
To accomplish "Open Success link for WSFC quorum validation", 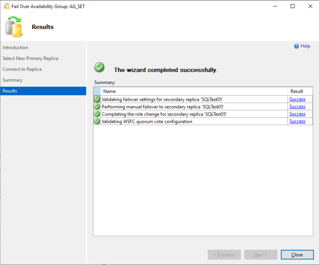I will [297, 121].
